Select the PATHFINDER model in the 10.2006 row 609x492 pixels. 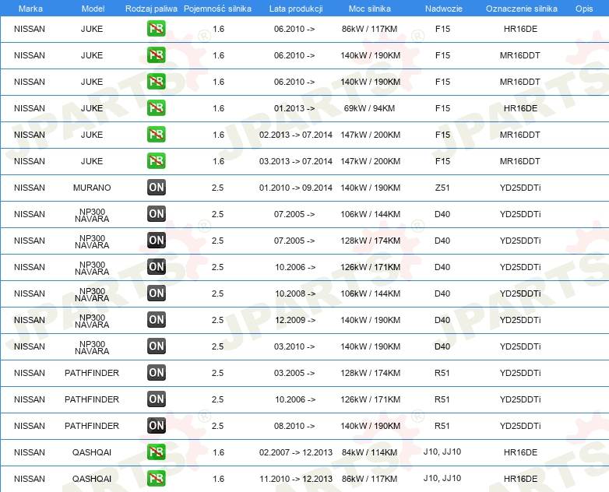click(92, 399)
